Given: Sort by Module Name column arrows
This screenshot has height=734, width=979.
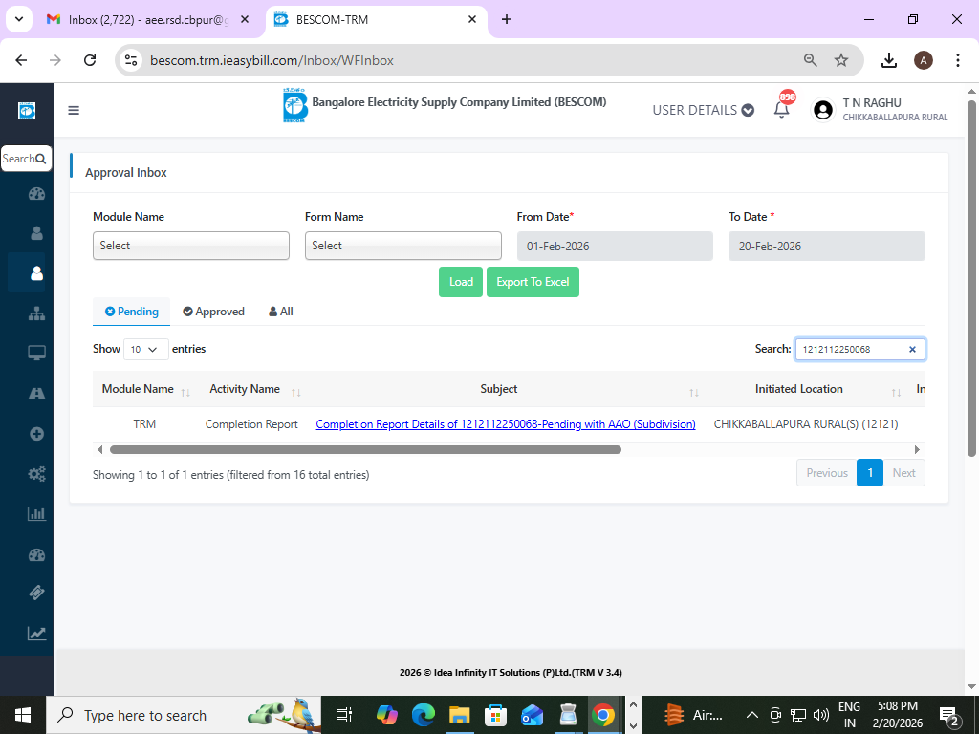Looking at the screenshot, I should click(185, 392).
